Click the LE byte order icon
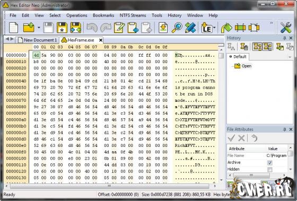This screenshot has width=297, height=201. (x=206, y=28)
